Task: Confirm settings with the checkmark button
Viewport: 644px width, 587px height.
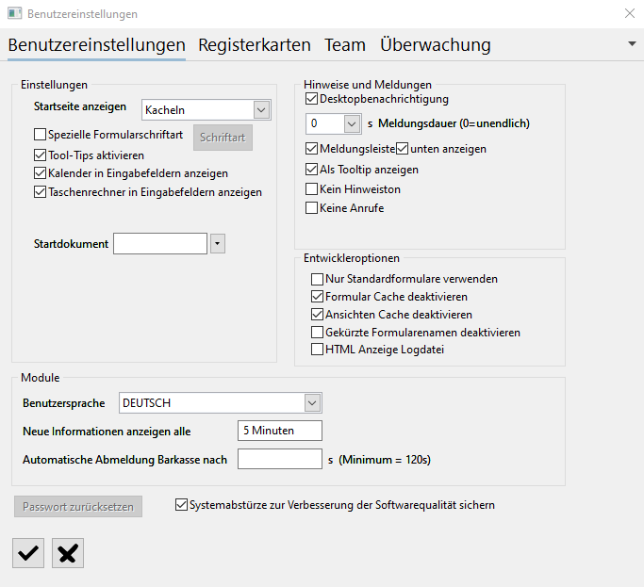Action: tap(28, 553)
